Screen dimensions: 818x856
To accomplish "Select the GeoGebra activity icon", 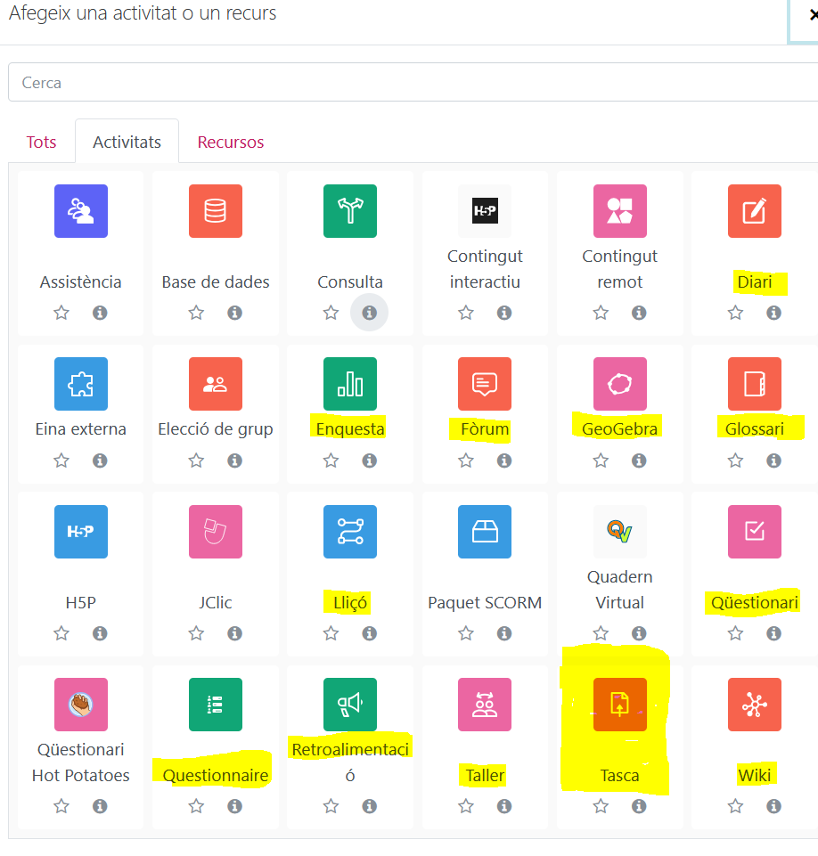I will click(x=619, y=384).
